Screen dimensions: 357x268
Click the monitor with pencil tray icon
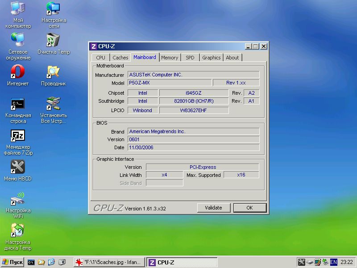(317, 262)
